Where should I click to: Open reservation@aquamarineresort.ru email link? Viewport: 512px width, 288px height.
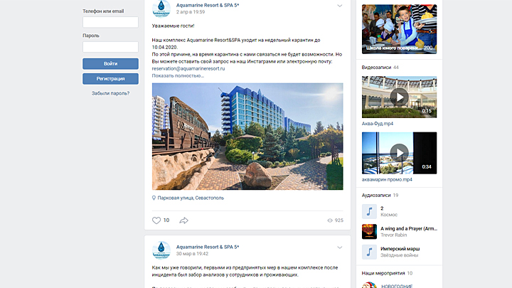188,68
